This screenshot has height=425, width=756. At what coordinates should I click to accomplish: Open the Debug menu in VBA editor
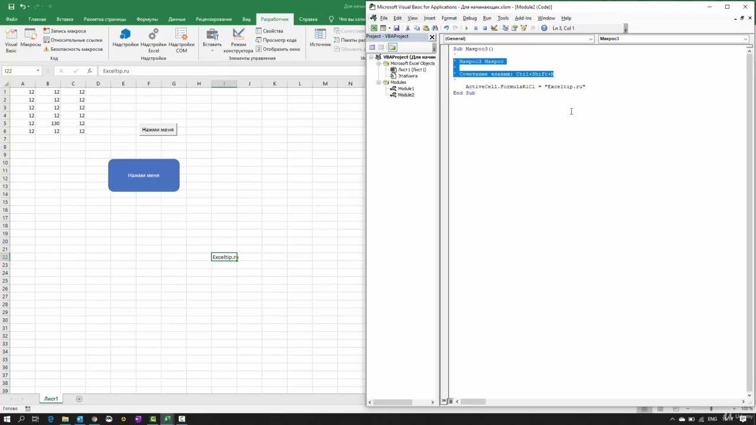(x=470, y=18)
